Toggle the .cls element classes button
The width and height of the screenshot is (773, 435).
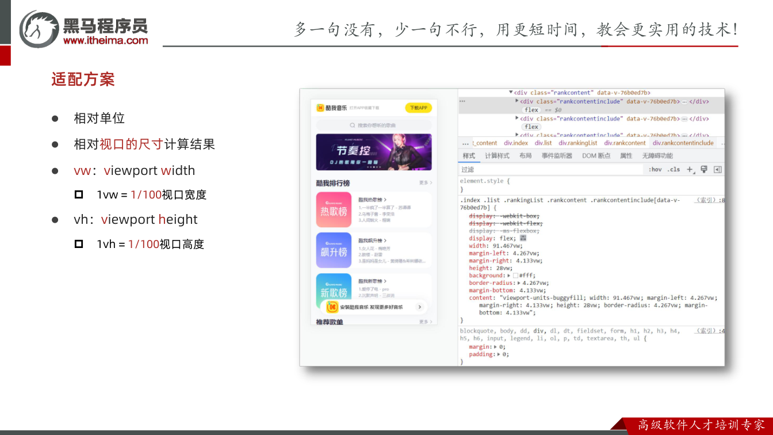click(673, 170)
